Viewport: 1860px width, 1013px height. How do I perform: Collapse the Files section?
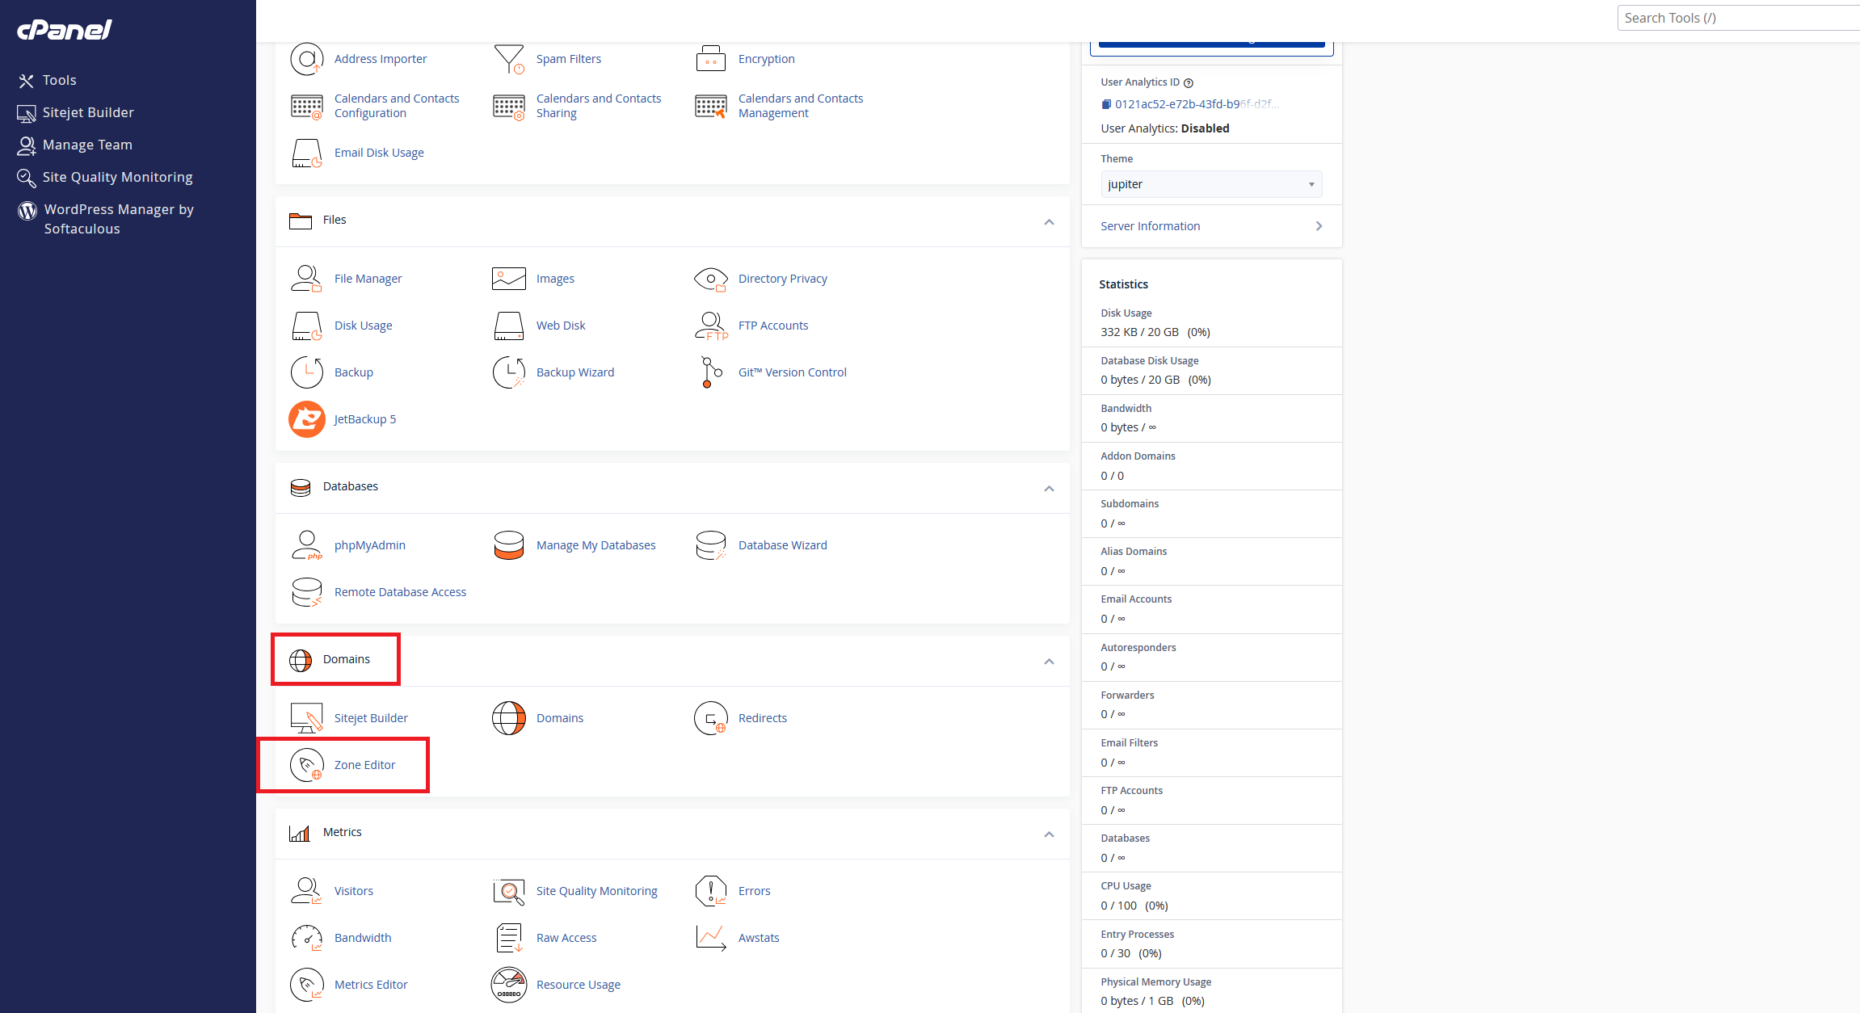point(1049,222)
